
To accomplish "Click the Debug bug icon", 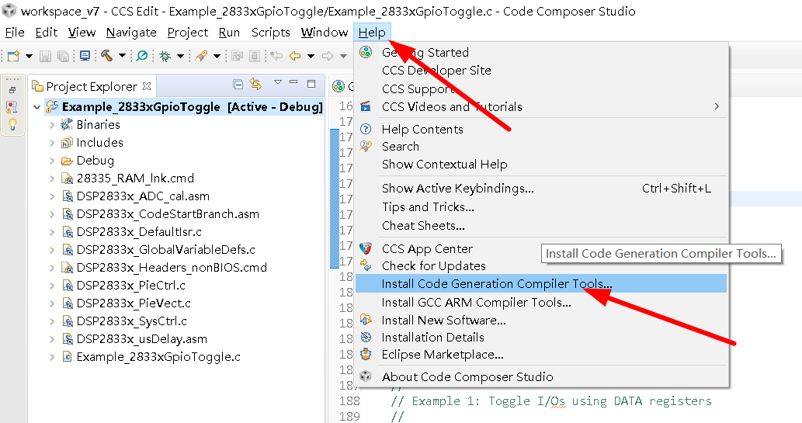I will pos(165,56).
